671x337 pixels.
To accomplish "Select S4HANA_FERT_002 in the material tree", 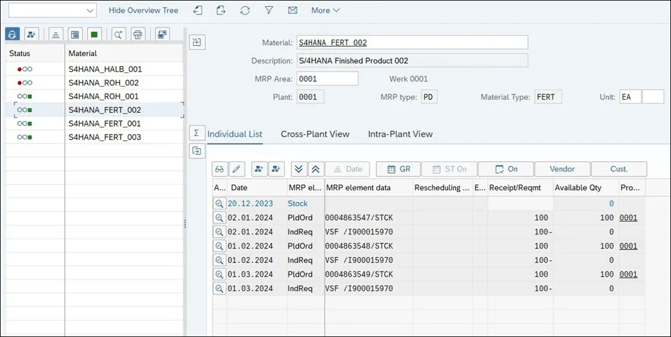I will [x=105, y=110].
